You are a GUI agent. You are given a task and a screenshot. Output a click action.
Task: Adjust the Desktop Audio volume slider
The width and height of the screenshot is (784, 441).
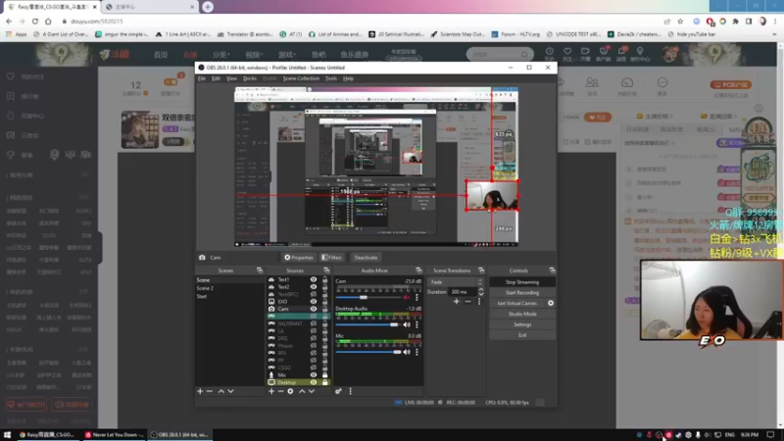(368, 325)
